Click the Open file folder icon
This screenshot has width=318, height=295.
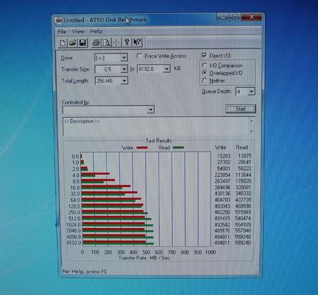[x=73, y=43]
